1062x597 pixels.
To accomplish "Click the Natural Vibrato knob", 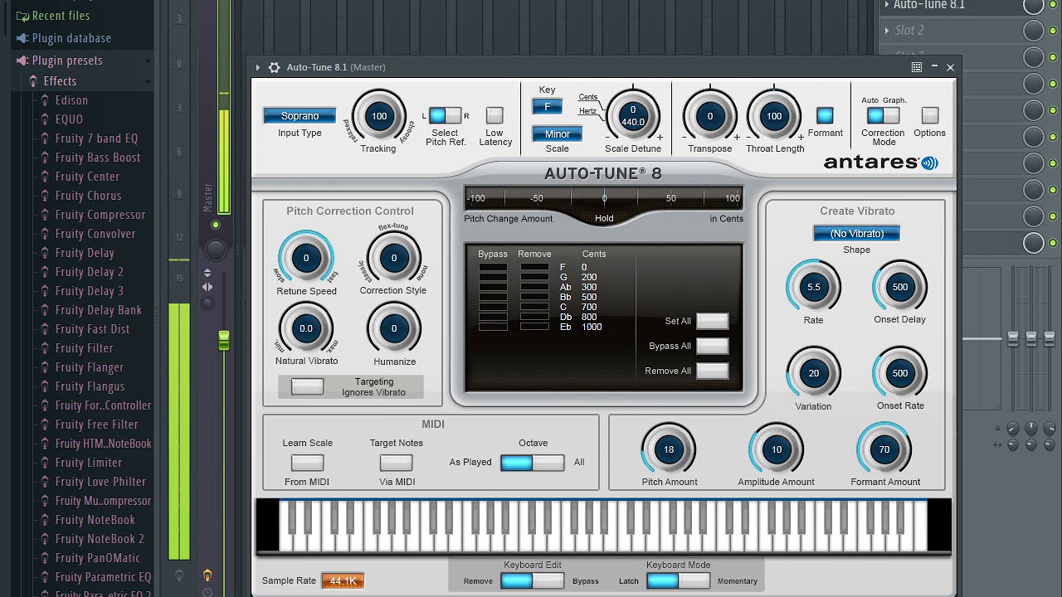I will (x=306, y=328).
